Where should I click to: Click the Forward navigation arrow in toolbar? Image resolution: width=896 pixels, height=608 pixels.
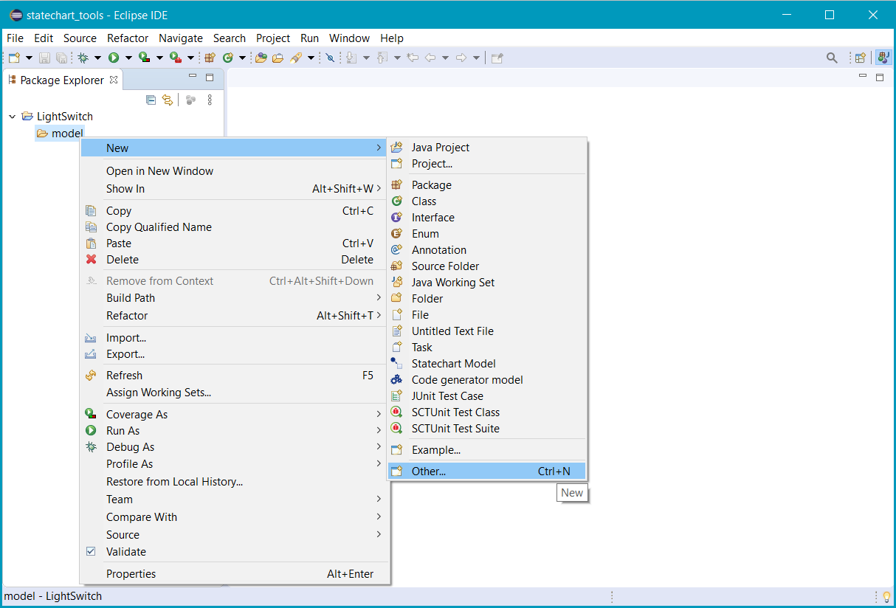[x=461, y=58]
